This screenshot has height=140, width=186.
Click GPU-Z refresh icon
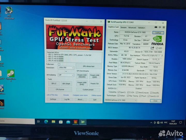point(160,27)
